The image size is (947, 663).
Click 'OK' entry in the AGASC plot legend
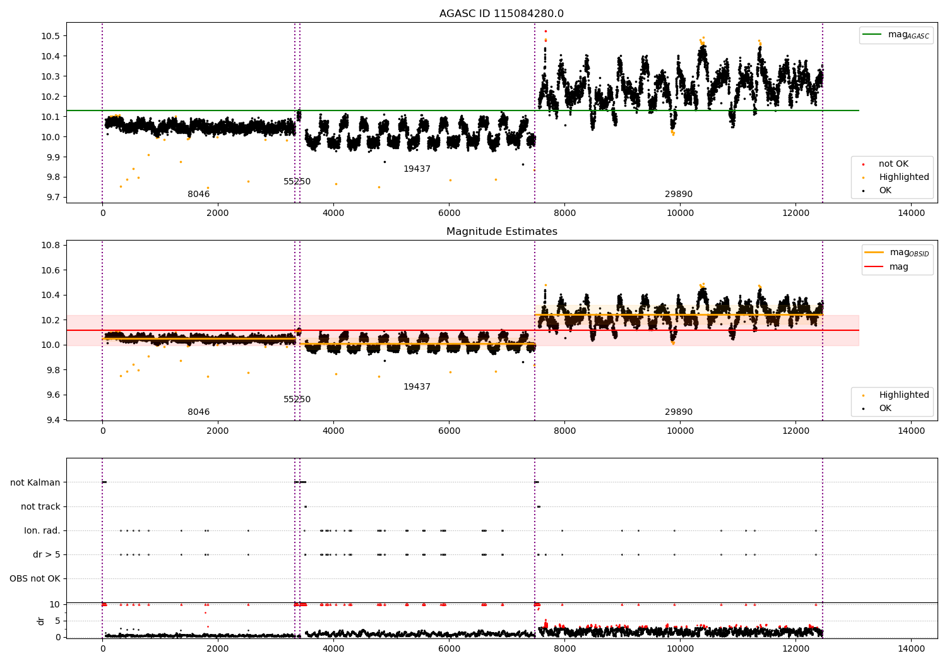pos(885,191)
